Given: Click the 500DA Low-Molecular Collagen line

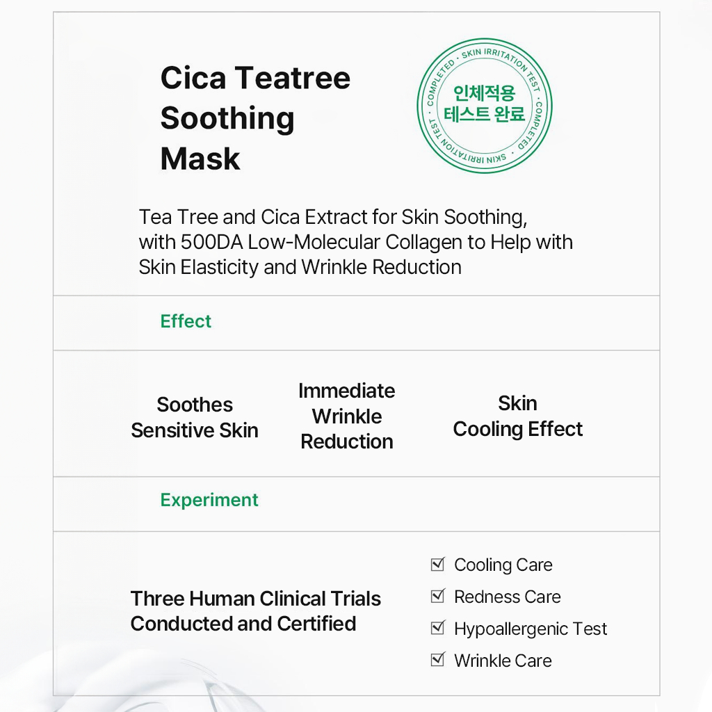Looking at the screenshot, I should pyautogui.click(x=355, y=242).
